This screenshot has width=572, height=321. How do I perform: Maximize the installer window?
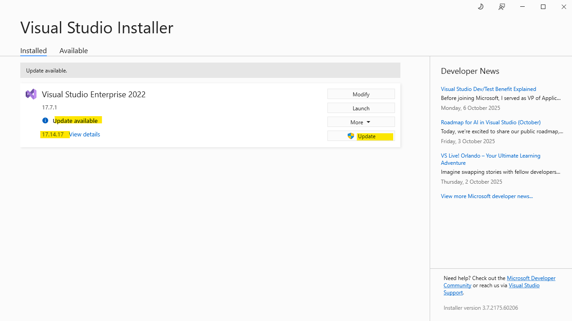(543, 7)
